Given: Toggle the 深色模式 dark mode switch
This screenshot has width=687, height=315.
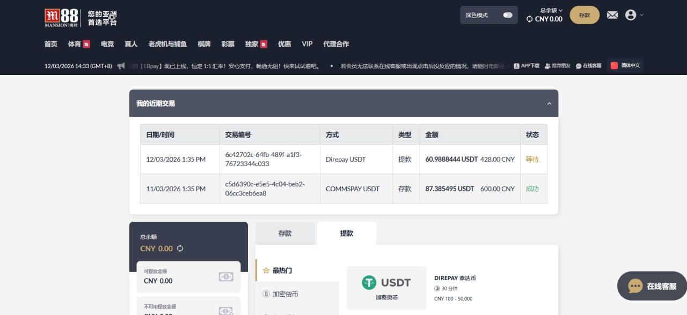Looking at the screenshot, I should click(507, 15).
